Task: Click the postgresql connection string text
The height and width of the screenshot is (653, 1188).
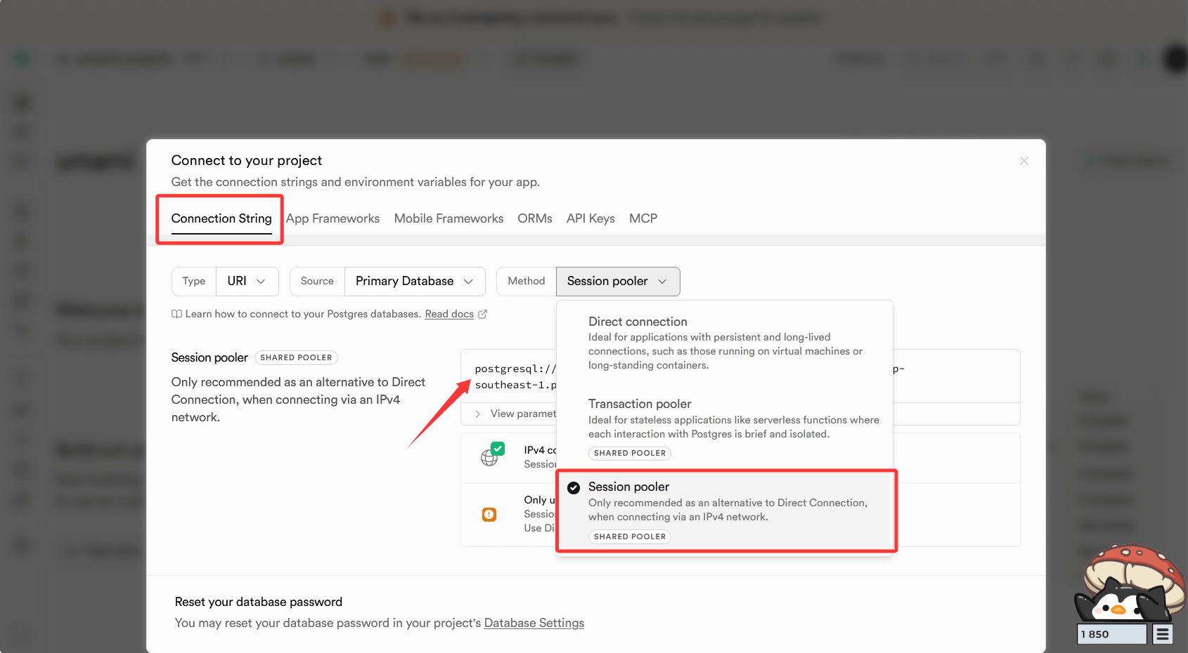Action: (515, 377)
